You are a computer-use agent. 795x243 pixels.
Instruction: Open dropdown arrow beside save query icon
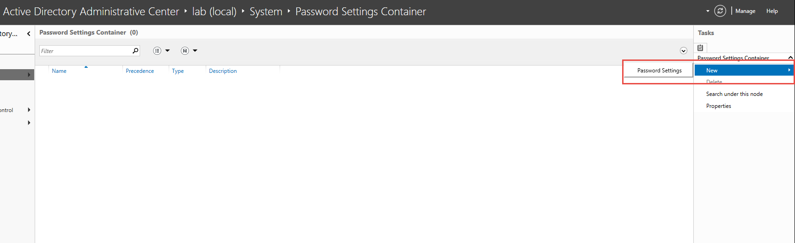pos(195,51)
